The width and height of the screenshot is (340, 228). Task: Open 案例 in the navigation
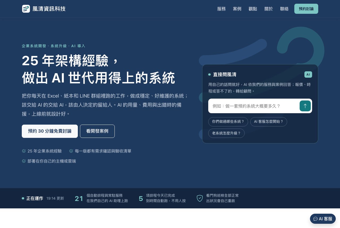[x=237, y=9]
